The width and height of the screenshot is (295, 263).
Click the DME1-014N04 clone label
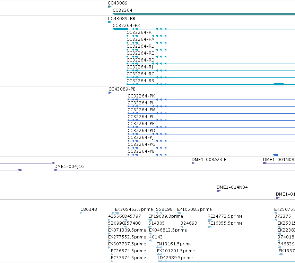coord(232,187)
